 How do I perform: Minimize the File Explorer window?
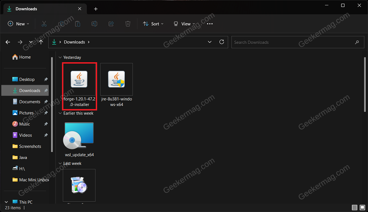point(326,5)
